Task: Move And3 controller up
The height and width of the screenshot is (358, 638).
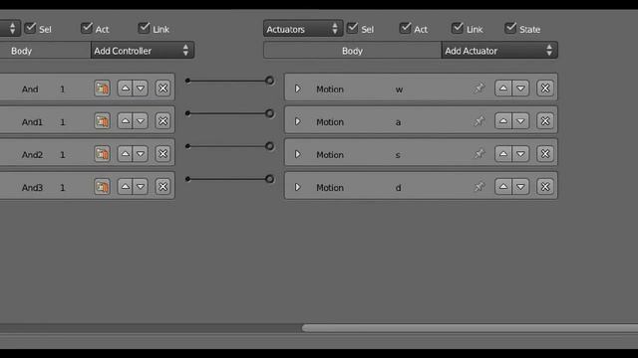Action: [x=125, y=187]
